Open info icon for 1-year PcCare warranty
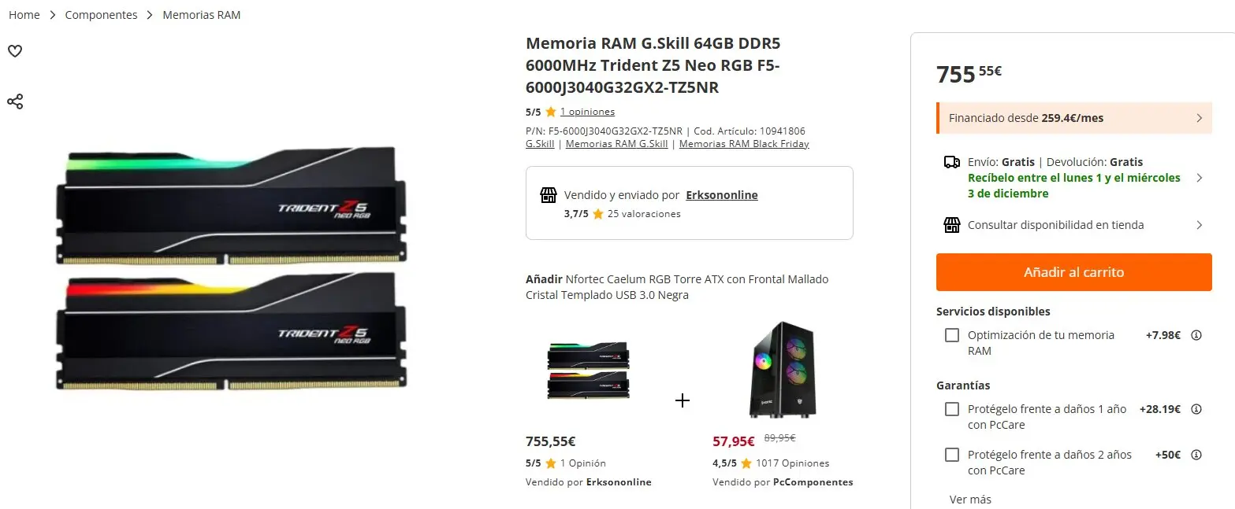1235x509 pixels. (1196, 409)
